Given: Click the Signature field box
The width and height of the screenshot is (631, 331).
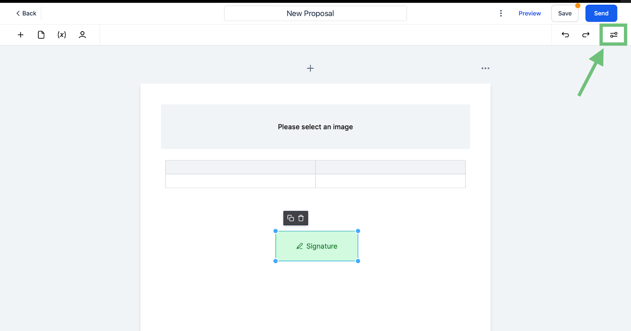Looking at the screenshot, I should [x=317, y=246].
